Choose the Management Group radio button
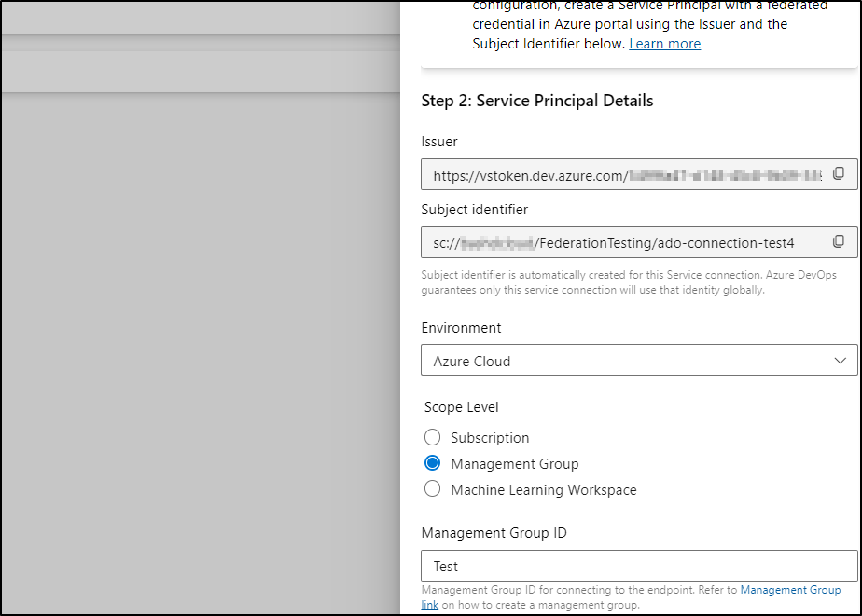This screenshot has height=616, width=862. point(432,463)
